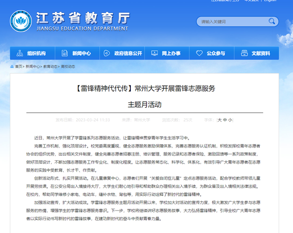Set article font size to 小
Viewport: 293px width, 233px height.
click(x=230, y=119)
